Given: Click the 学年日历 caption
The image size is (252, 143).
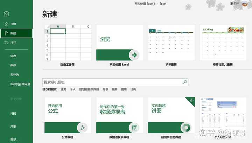Looking at the screenshot, I should point(171,65).
